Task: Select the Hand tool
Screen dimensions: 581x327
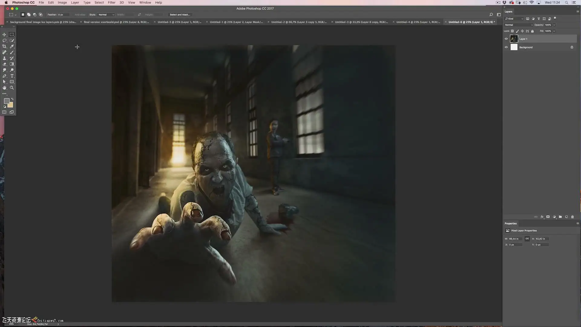Action: point(4,88)
